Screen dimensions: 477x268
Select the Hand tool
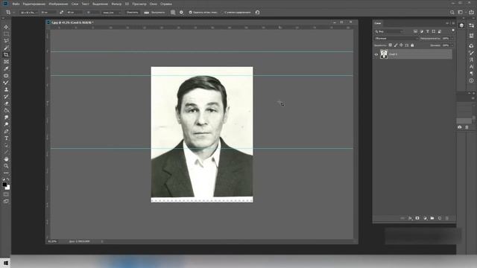6,159
